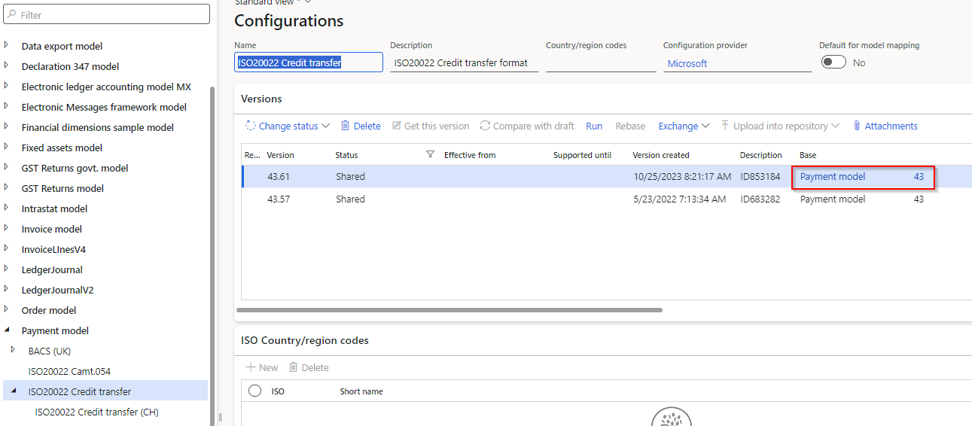This screenshot has height=426, width=972.
Task: Click the plus icon next to New
Action: [x=251, y=367]
